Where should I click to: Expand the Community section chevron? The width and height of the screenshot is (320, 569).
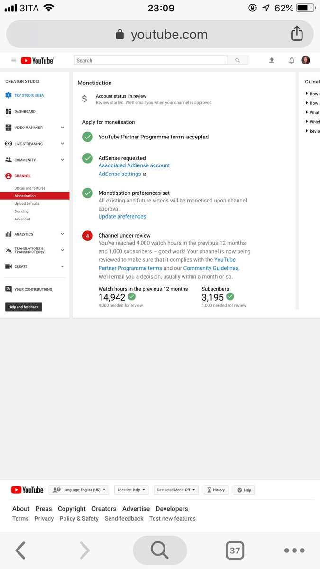62,160
